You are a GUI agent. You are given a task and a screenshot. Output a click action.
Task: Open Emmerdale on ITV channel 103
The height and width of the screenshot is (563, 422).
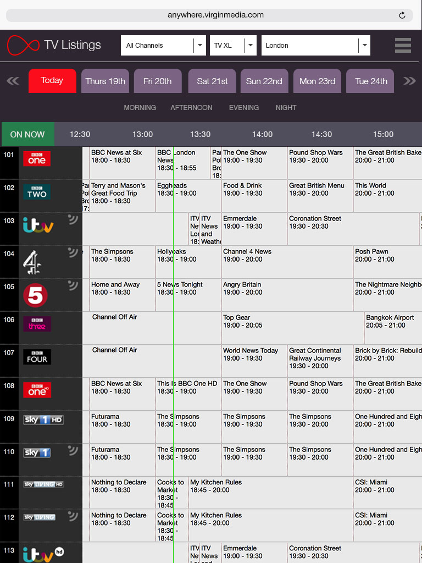(x=254, y=229)
